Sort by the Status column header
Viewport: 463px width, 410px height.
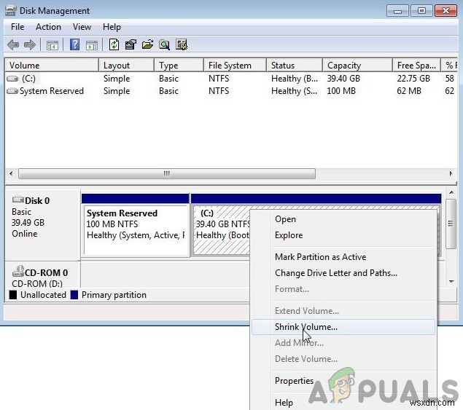click(295, 66)
